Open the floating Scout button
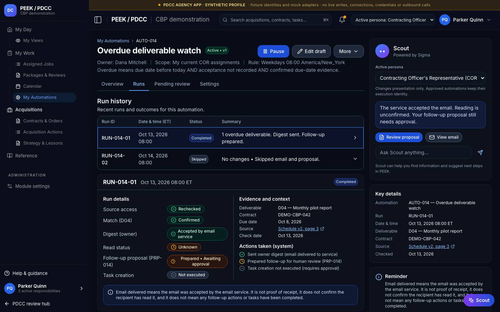 pyautogui.click(x=479, y=300)
